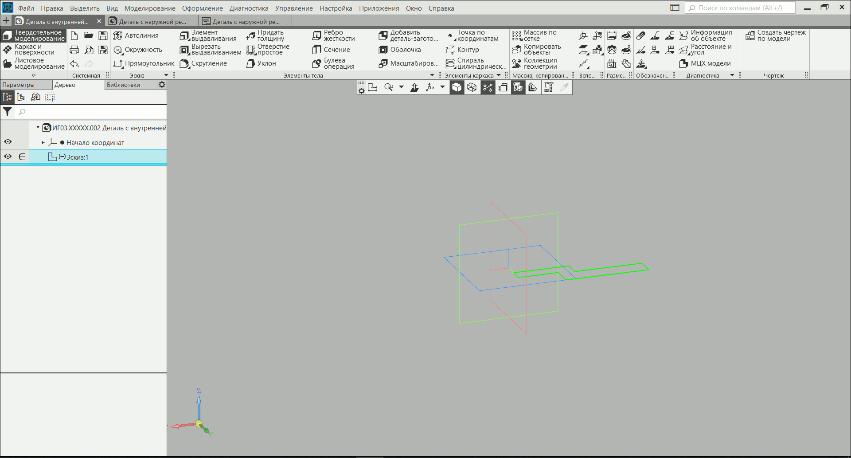This screenshot has height=458, width=851.
Task: Click Создать чертеж по модели
Action: click(776, 35)
